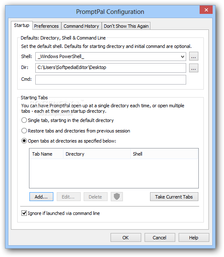Open the Don't Show This Again tab

[x=126, y=26]
